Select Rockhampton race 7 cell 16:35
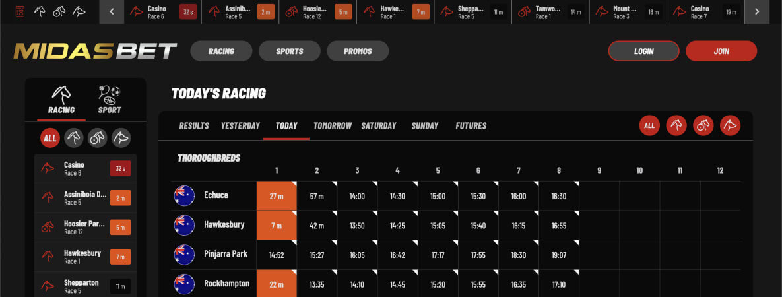Viewport: 782px width, 297px height. click(x=519, y=284)
